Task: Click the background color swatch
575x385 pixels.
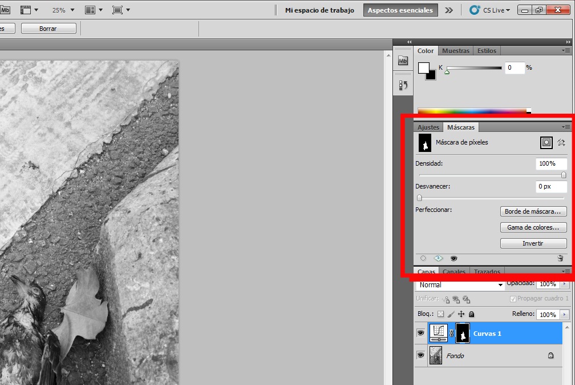Action: (x=432, y=75)
